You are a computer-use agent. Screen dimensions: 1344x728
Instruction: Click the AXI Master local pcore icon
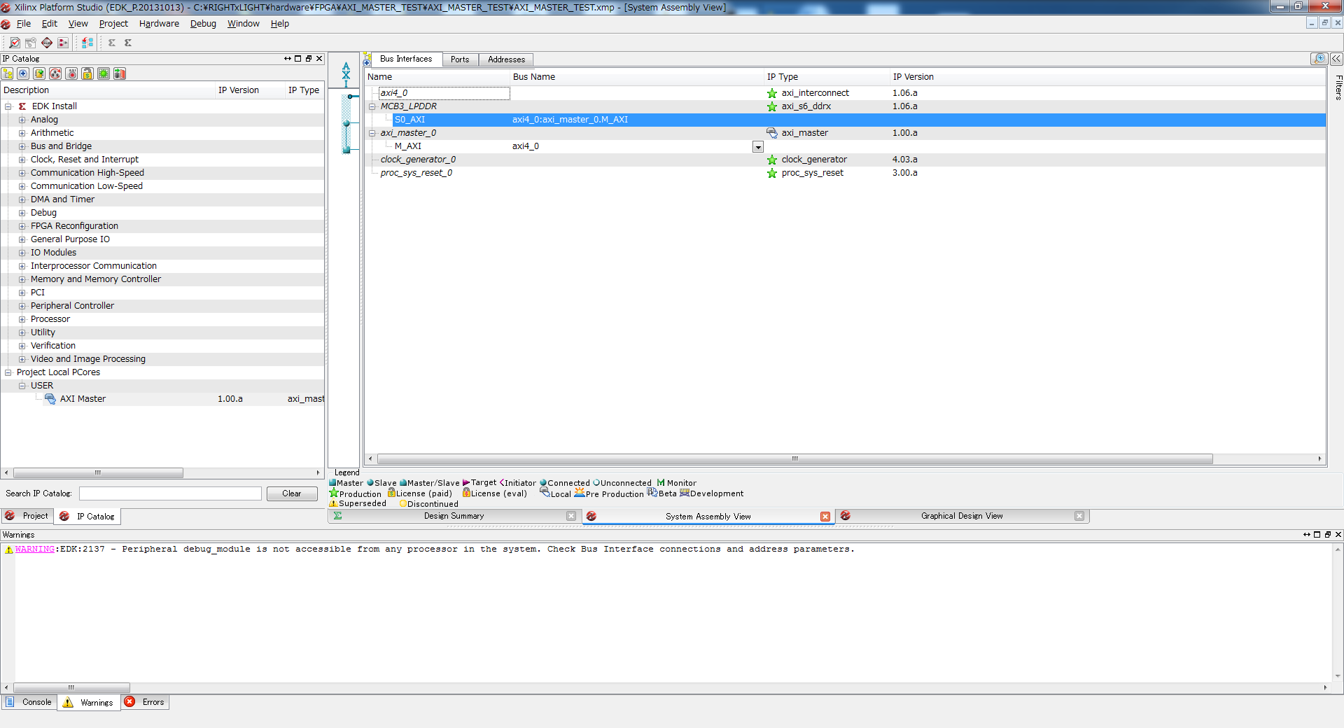(50, 399)
